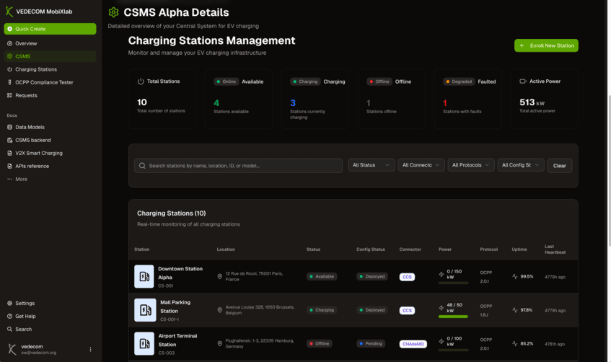Click the VEDECOM MobiXlab logo icon

pyautogui.click(x=9, y=12)
